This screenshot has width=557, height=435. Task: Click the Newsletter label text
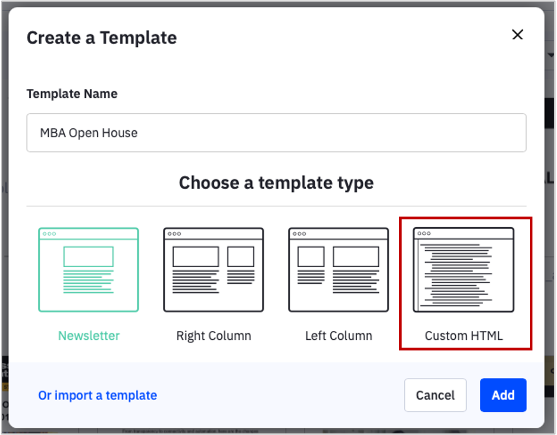click(x=88, y=335)
